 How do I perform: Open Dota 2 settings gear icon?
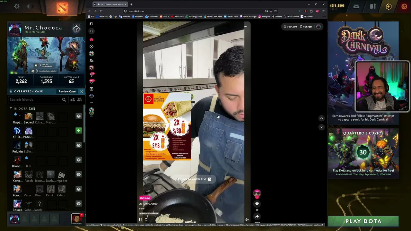point(17,6)
